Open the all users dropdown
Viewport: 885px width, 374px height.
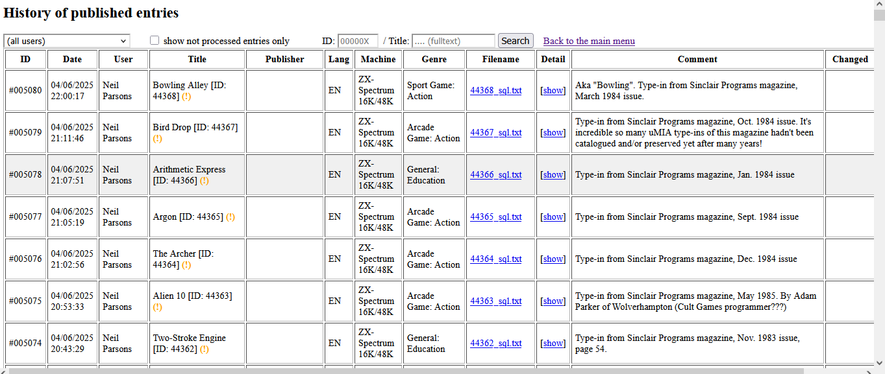(67, 41)
